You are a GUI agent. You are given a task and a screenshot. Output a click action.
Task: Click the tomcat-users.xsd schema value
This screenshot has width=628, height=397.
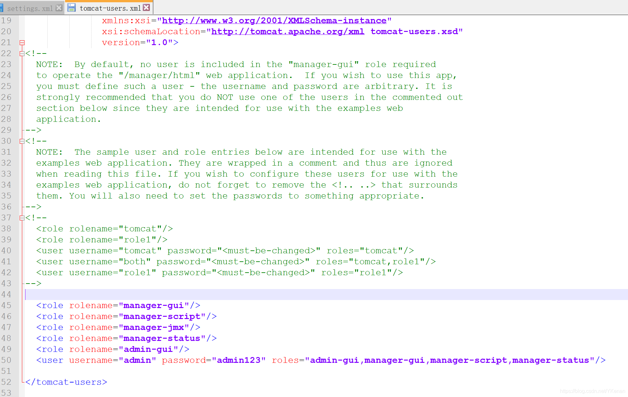click(x=414, y=32)
